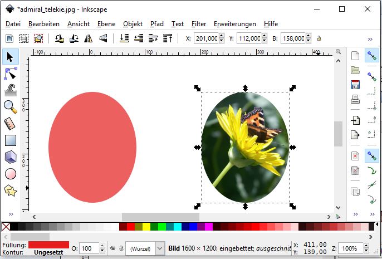This screenshot has width=382, height=259.
Task: Open the Pfad menu
Action: [x=156, y=24]
